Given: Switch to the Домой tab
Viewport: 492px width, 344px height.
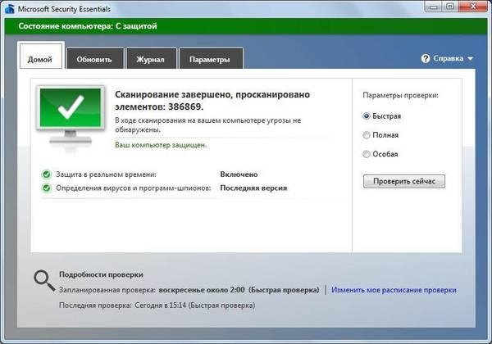Looking at the screenshot, I should pos(41,56).
